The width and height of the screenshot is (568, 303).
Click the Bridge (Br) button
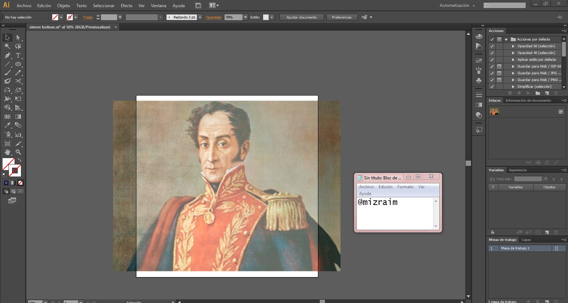(198, 5)
